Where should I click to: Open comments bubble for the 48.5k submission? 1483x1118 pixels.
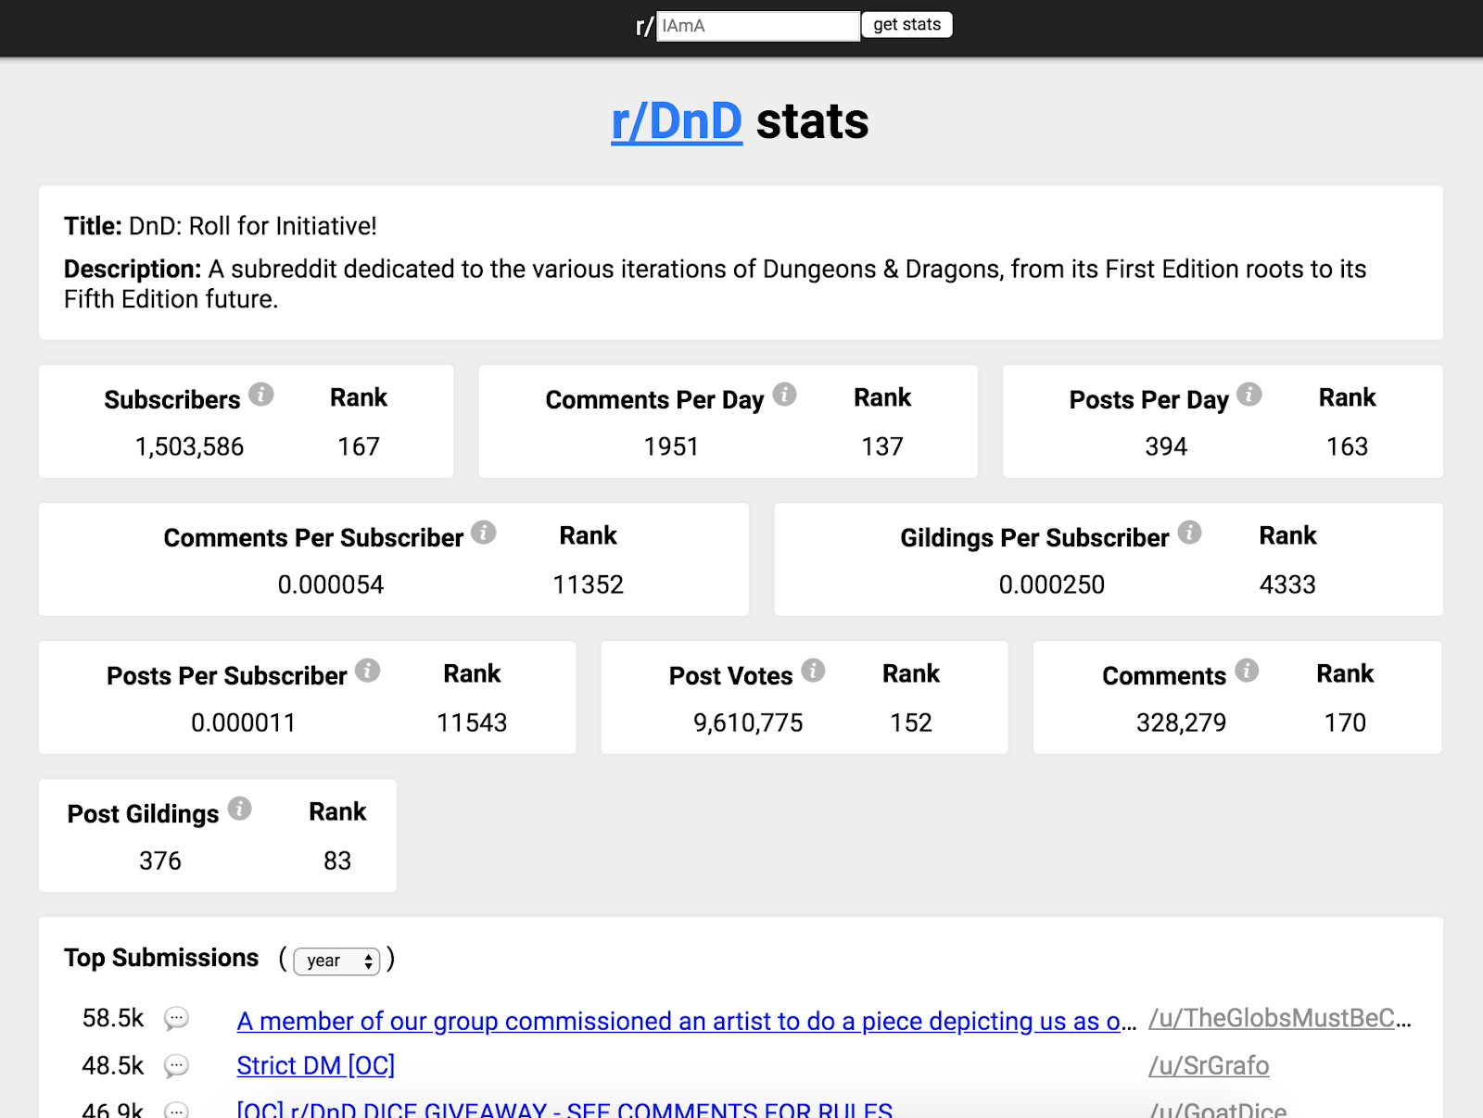pos(176,1066)
